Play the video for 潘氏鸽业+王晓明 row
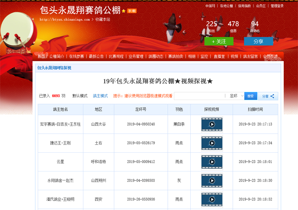 point(212,200)
